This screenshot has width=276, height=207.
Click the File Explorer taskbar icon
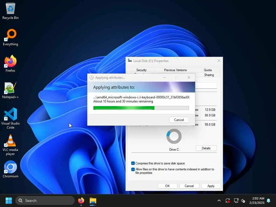pyautogui.click(x=93, y=201)
